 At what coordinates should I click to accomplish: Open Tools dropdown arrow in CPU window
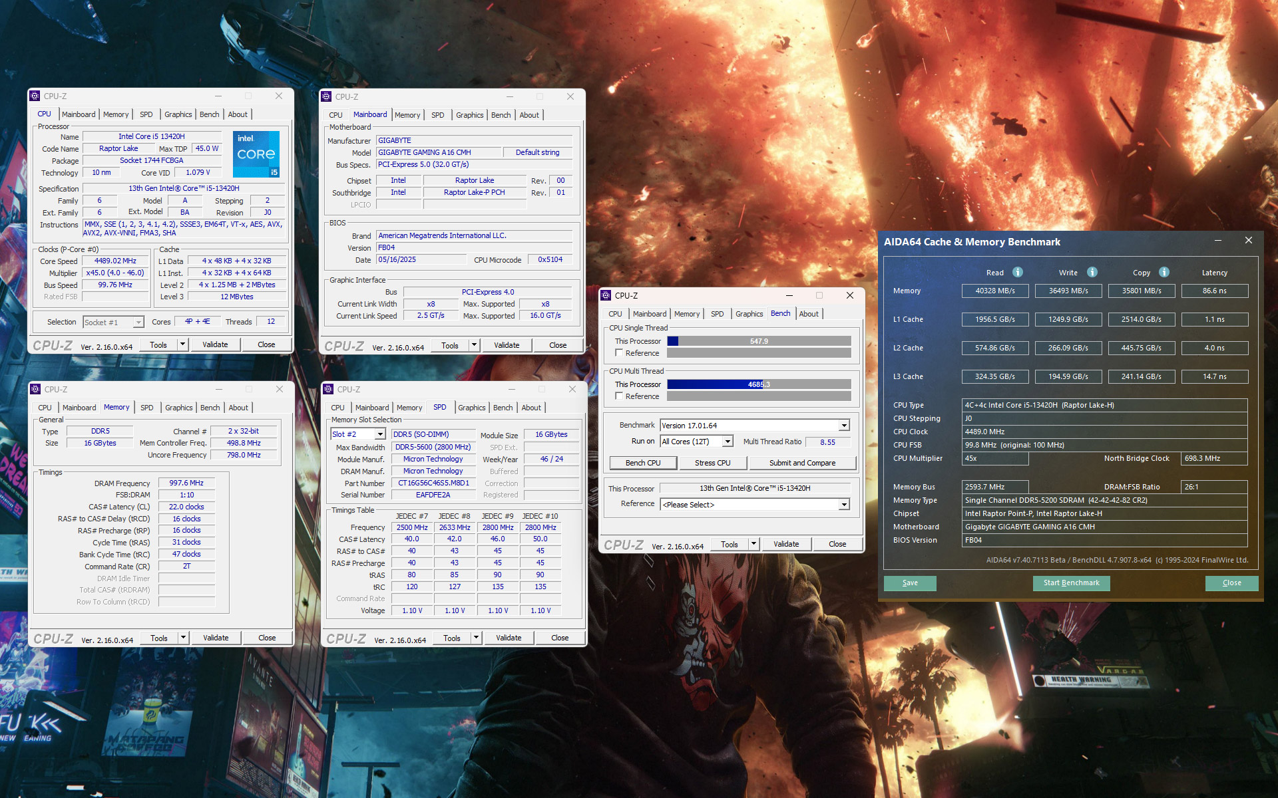183,344
